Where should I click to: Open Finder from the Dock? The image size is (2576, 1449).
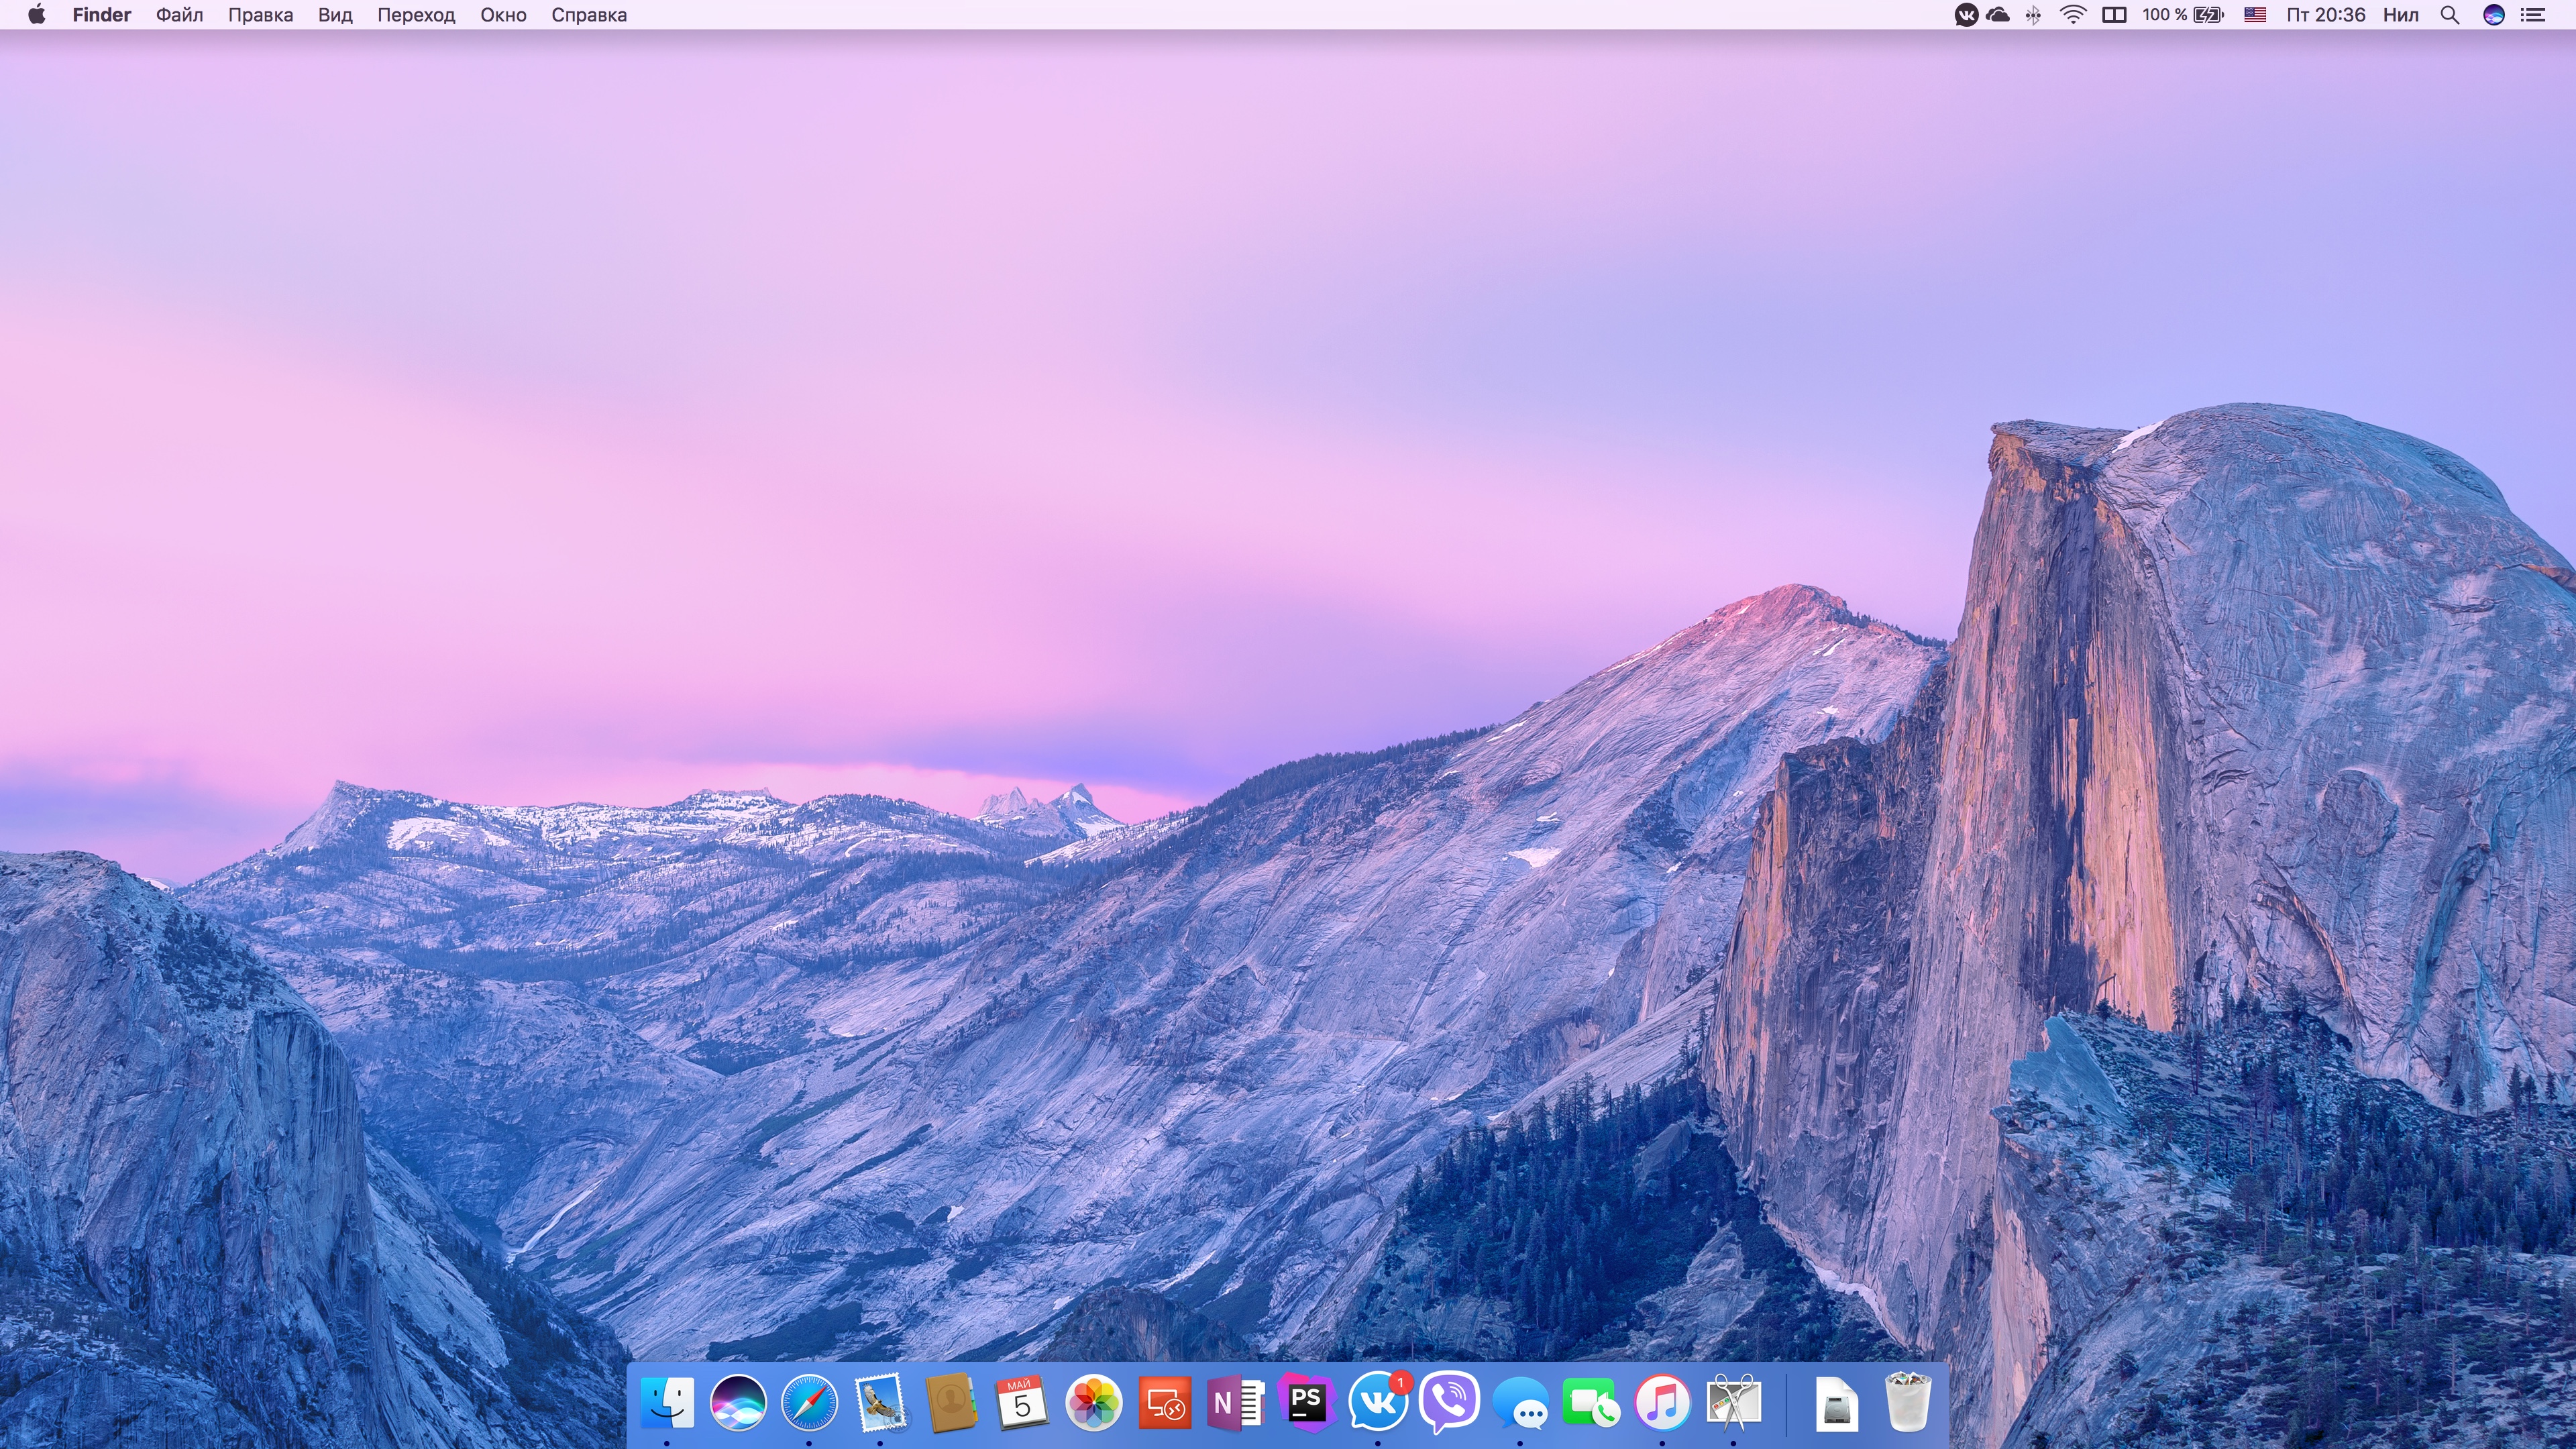(x=667, y=1402)
